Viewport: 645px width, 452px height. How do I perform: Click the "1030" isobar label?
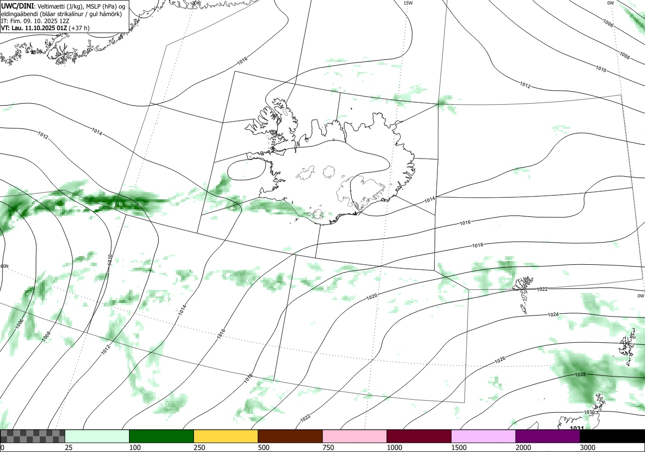point(589,412)
